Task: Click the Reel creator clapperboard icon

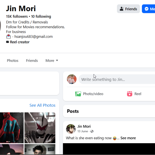Action: pyautogui.click(x=7, y=42)
